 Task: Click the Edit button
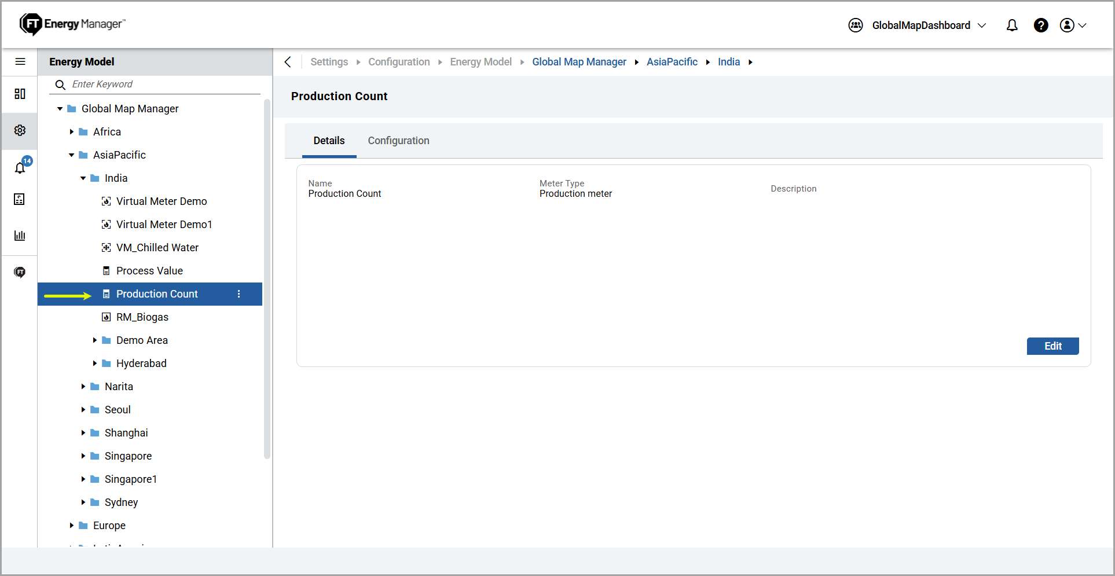1052,346
